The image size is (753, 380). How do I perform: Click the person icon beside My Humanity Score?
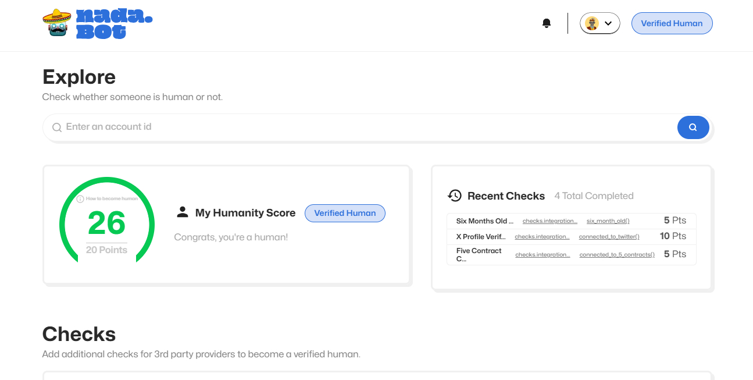(183, 212)
